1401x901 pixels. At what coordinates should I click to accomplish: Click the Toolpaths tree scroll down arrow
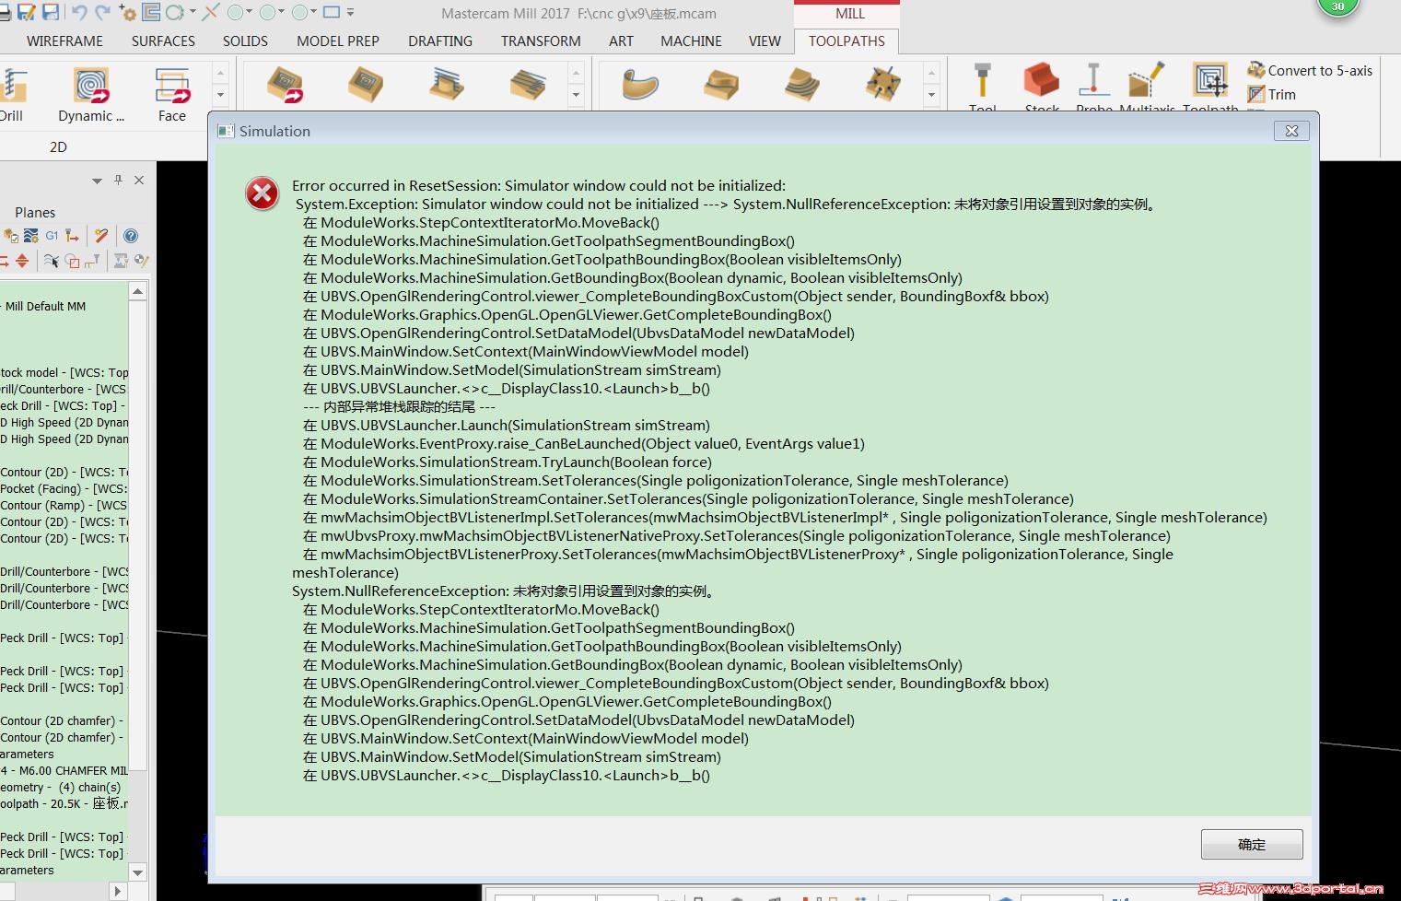tap(138, 872)
